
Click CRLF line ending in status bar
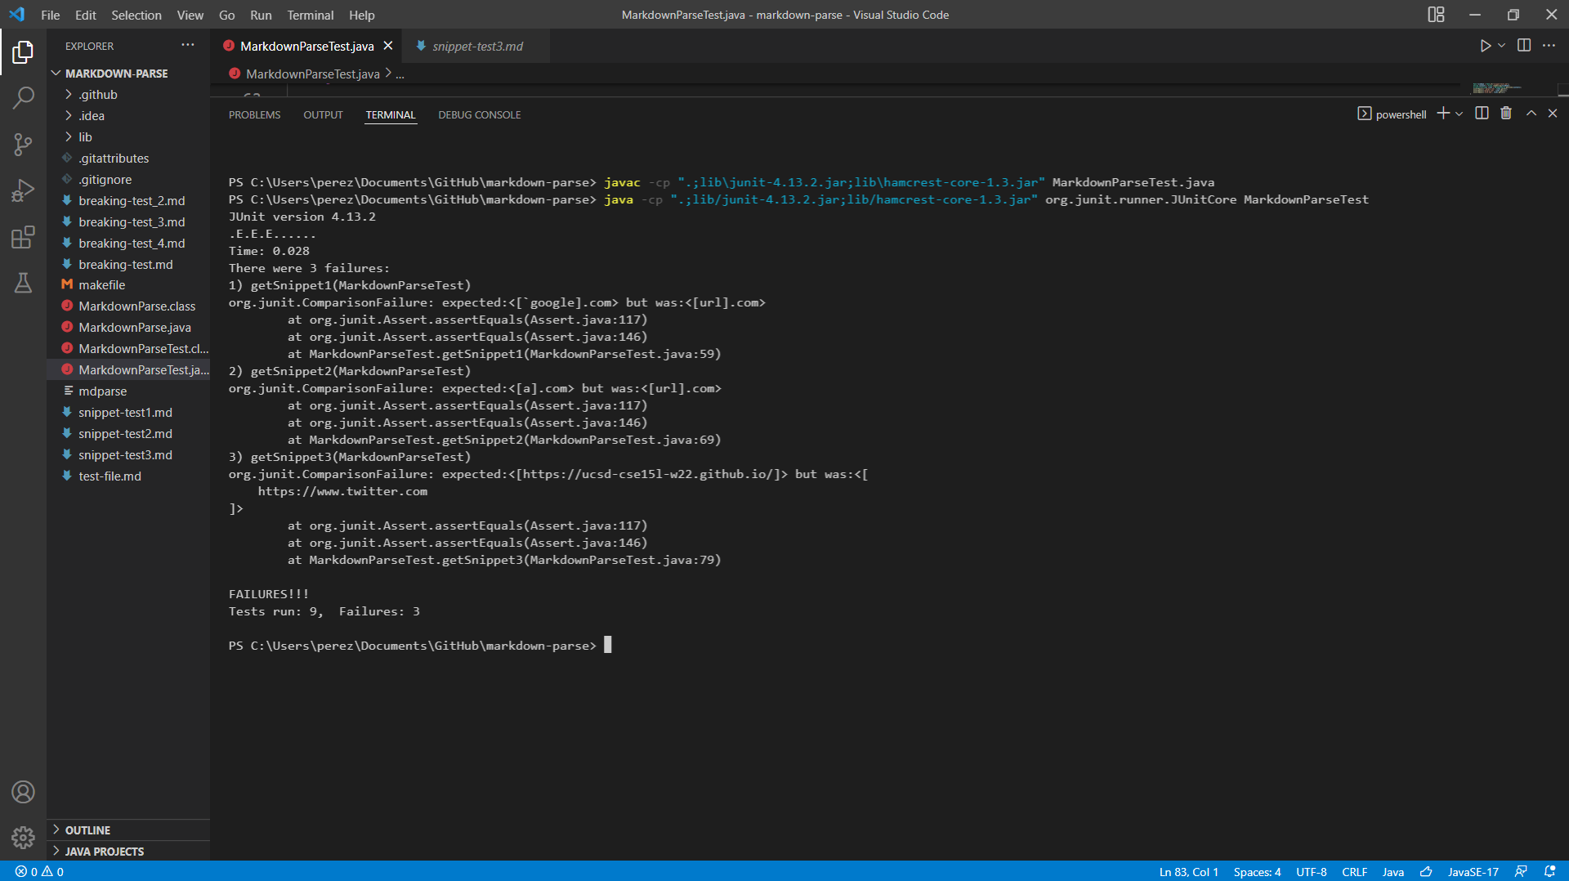point(1354,872)
